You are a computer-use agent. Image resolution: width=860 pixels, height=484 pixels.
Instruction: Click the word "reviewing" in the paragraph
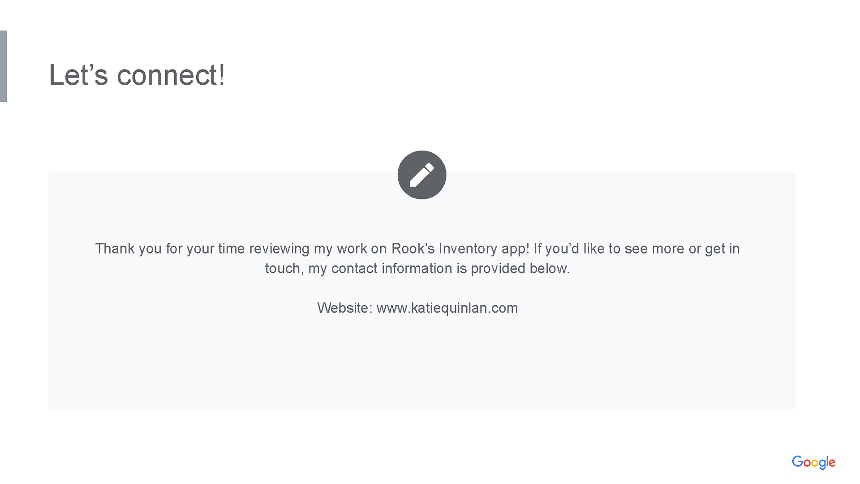pyautogui.click(x=279, y=249)
